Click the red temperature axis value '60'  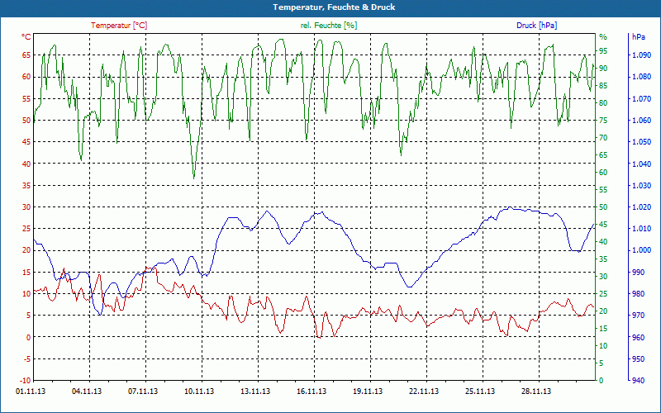(26, 77)
